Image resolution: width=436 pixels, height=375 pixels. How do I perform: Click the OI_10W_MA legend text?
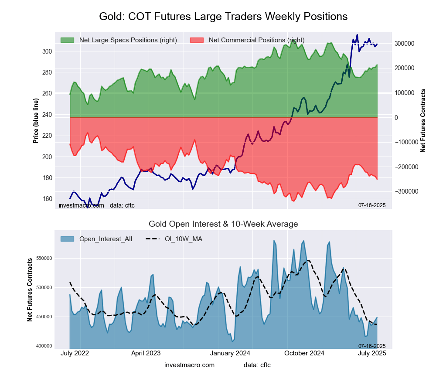183,239
